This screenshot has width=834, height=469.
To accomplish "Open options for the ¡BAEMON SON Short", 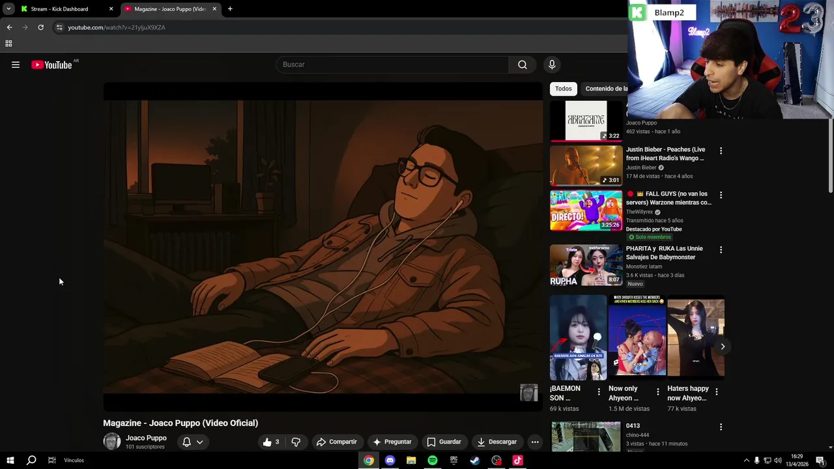I will click(599, 391).
